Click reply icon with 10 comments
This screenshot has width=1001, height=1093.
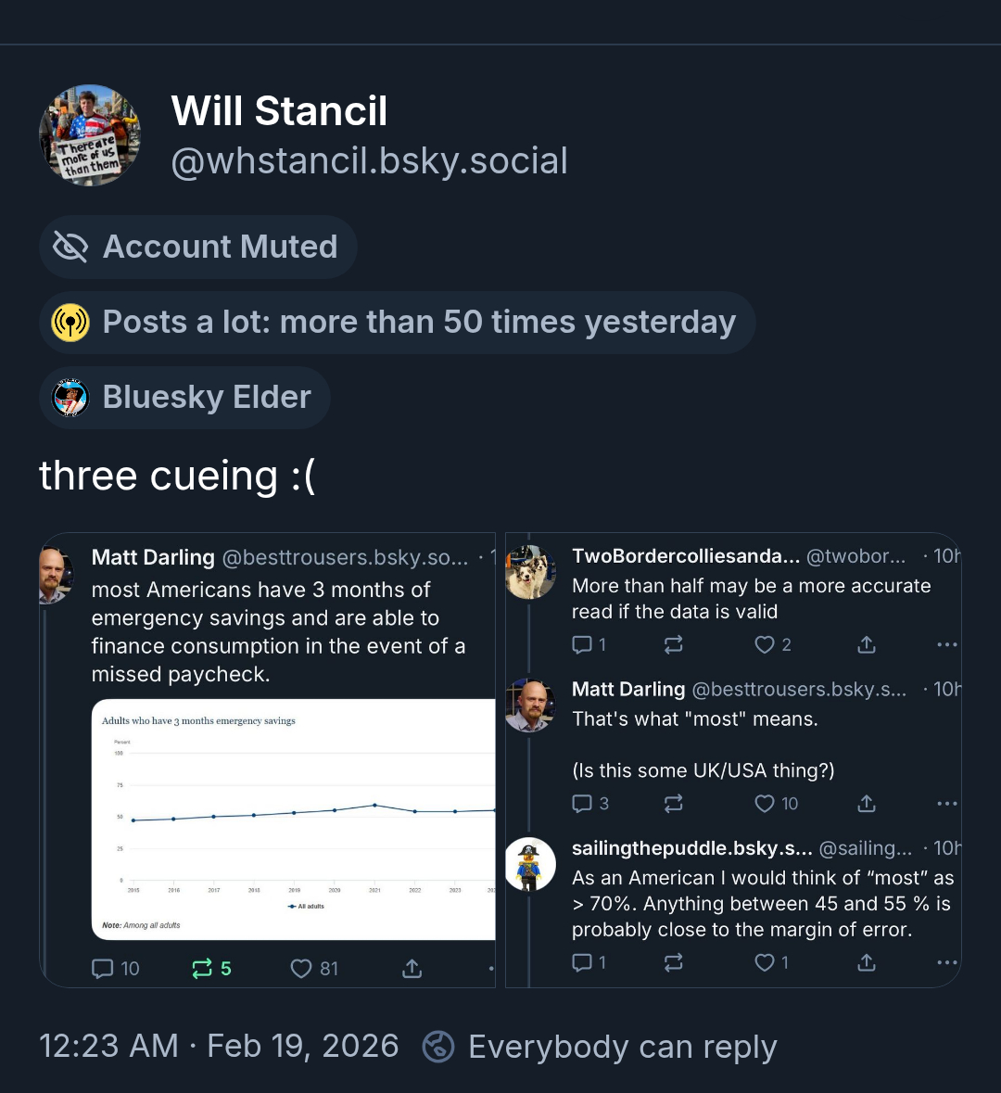[103, 969]
